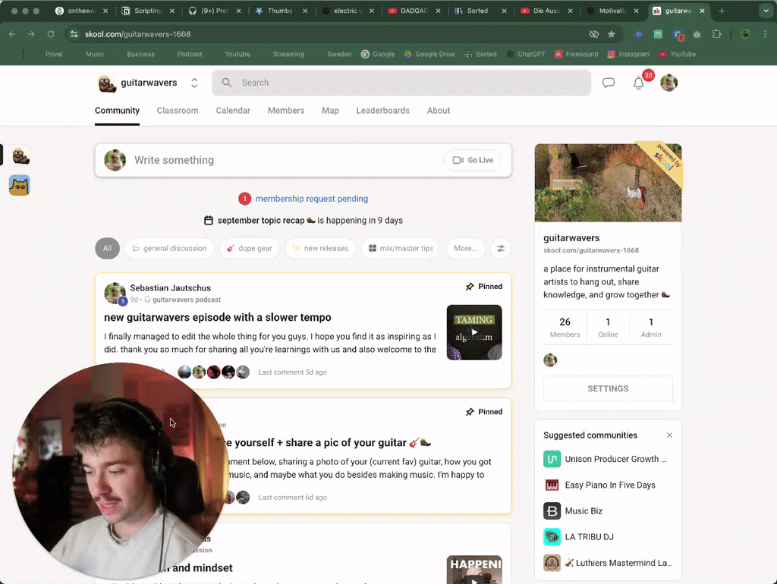Open the profile avatar menu in header
Viewport: 777px width, 584px height.
668,83
